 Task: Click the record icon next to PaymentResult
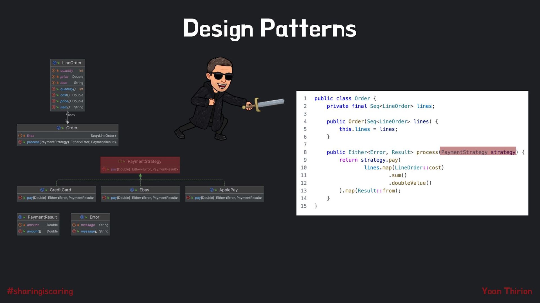click(x=20, y=217)
